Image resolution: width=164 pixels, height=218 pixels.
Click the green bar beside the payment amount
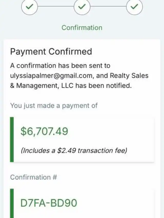coord(12,140)
